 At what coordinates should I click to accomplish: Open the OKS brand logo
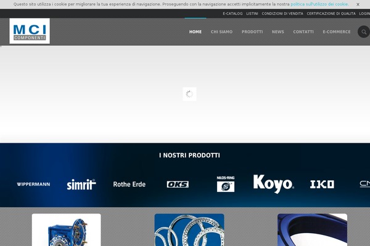coord(178,184)
